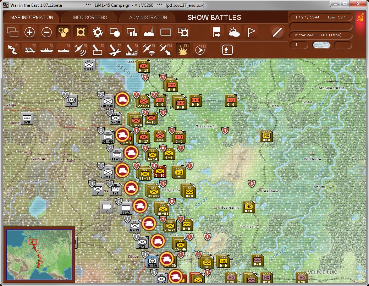Click the rectangle-with-bracket map toggle
This screenshot has width=369, height=286.
tap(183, 32)
